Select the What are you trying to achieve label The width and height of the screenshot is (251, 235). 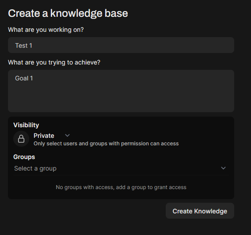click(54, 62)
